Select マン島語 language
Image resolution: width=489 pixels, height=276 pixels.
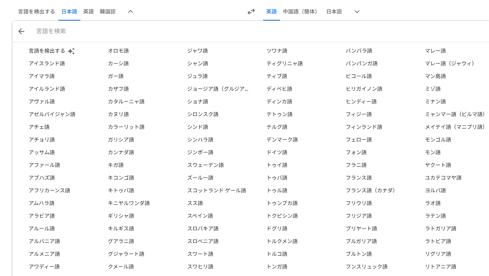pos(435,76)
